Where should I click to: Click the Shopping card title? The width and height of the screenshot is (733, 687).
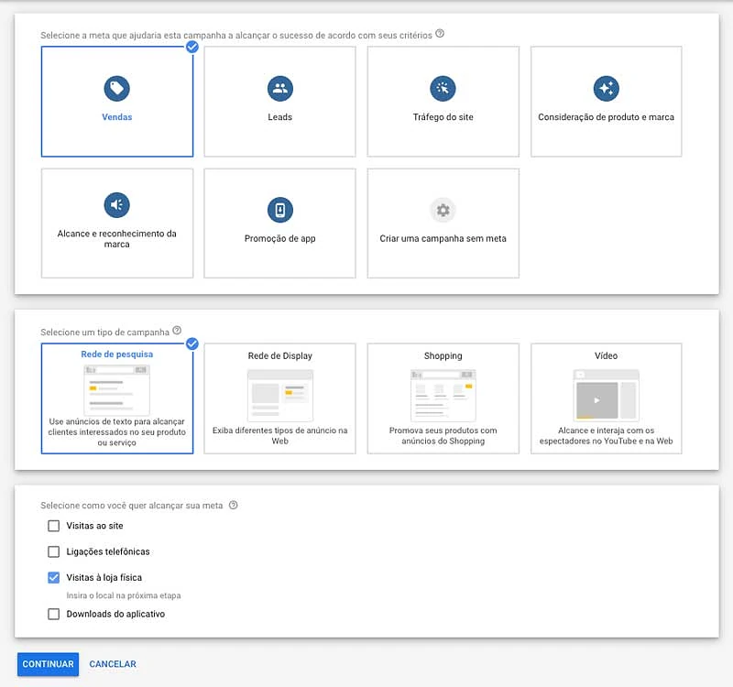coord(443,355)
